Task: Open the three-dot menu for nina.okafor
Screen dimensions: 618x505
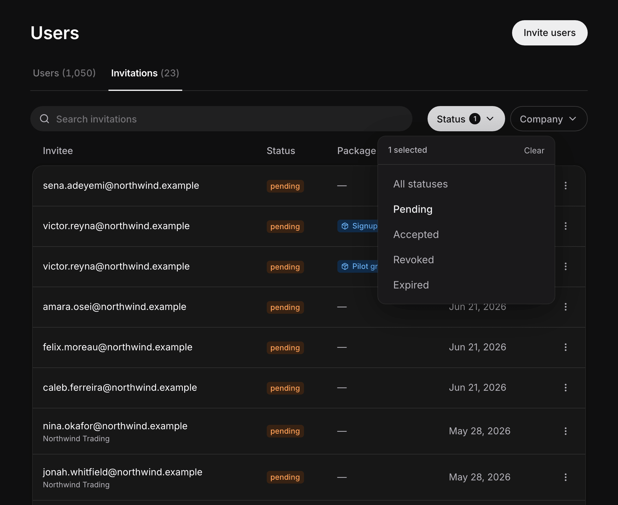Action: tap(566, 431)
